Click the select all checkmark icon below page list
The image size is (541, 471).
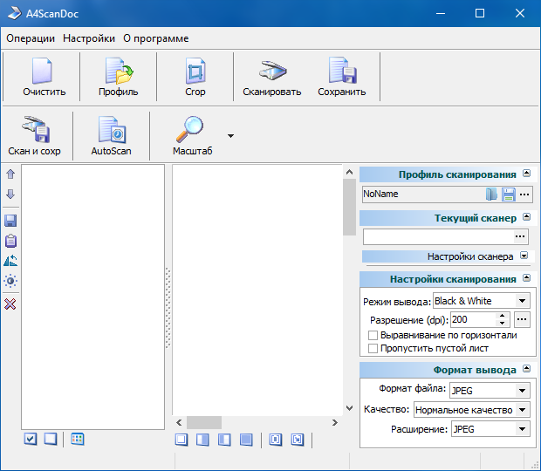tap(31, 439)
